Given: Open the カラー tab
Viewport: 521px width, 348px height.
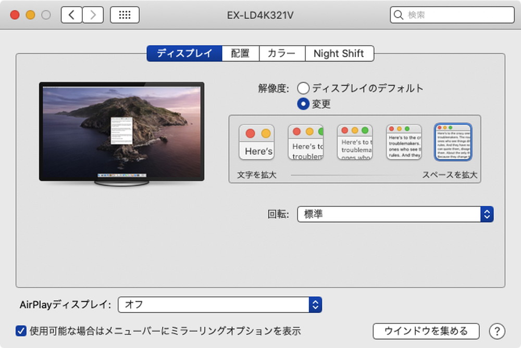Looking at the screenshot, I should click(282, 54).
